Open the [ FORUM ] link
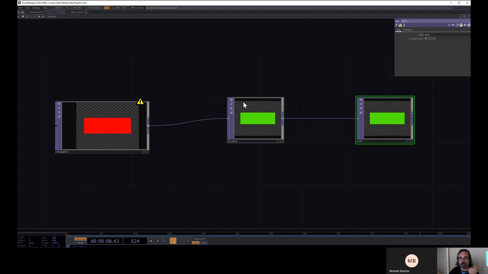Screen dimensions: 488x274 coord(76,8)
